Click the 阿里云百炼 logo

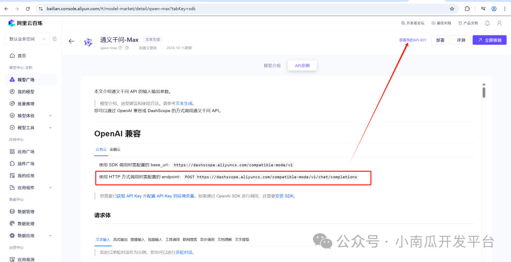pos(26,23)
